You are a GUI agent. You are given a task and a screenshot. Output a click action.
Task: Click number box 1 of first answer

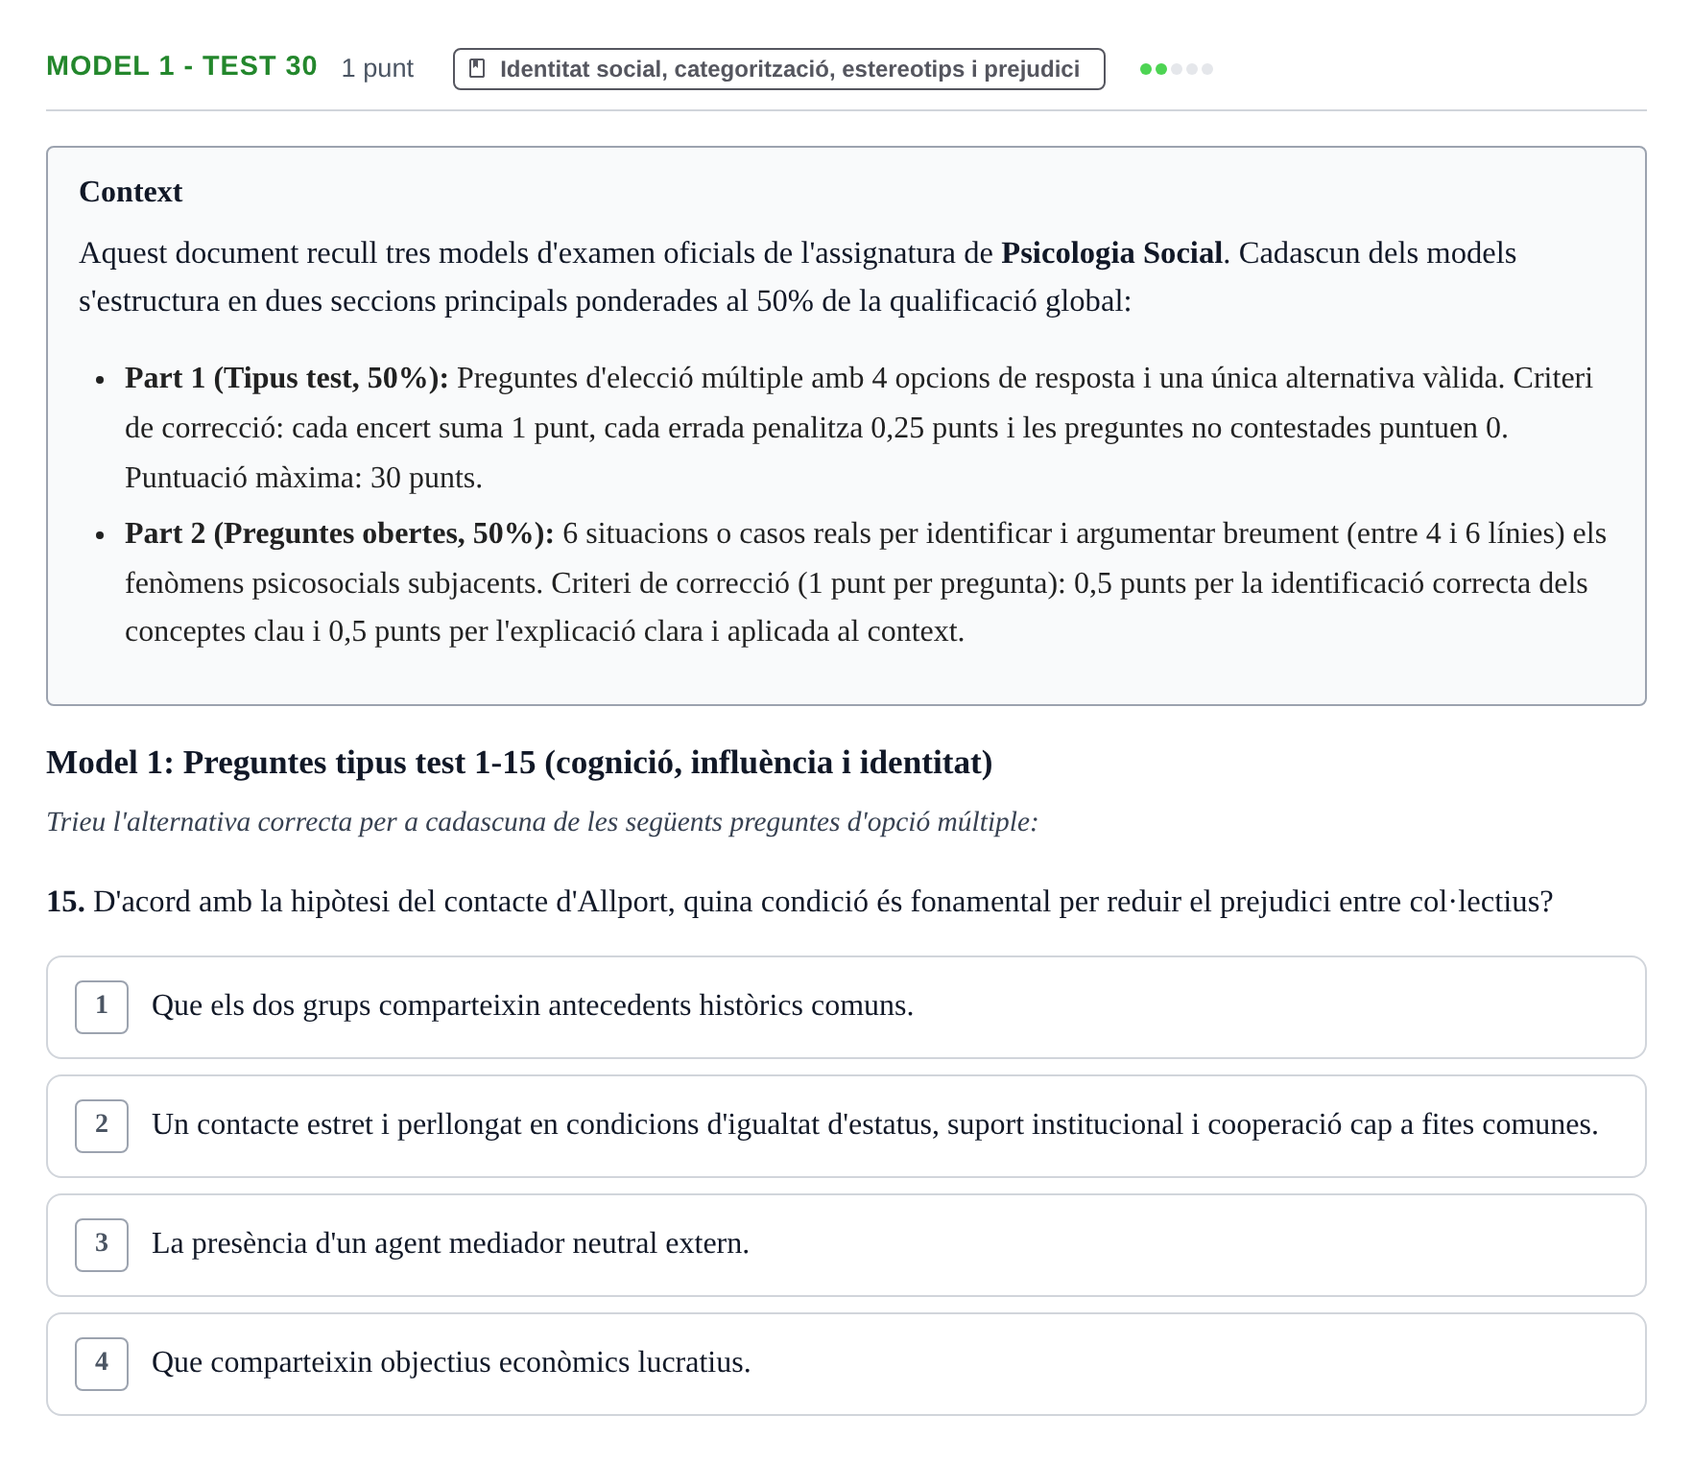pyautogui.click(x=102, y=1007)
